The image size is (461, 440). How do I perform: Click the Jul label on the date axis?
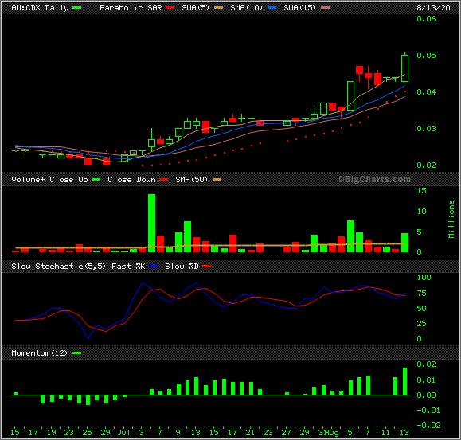[123, 432]
